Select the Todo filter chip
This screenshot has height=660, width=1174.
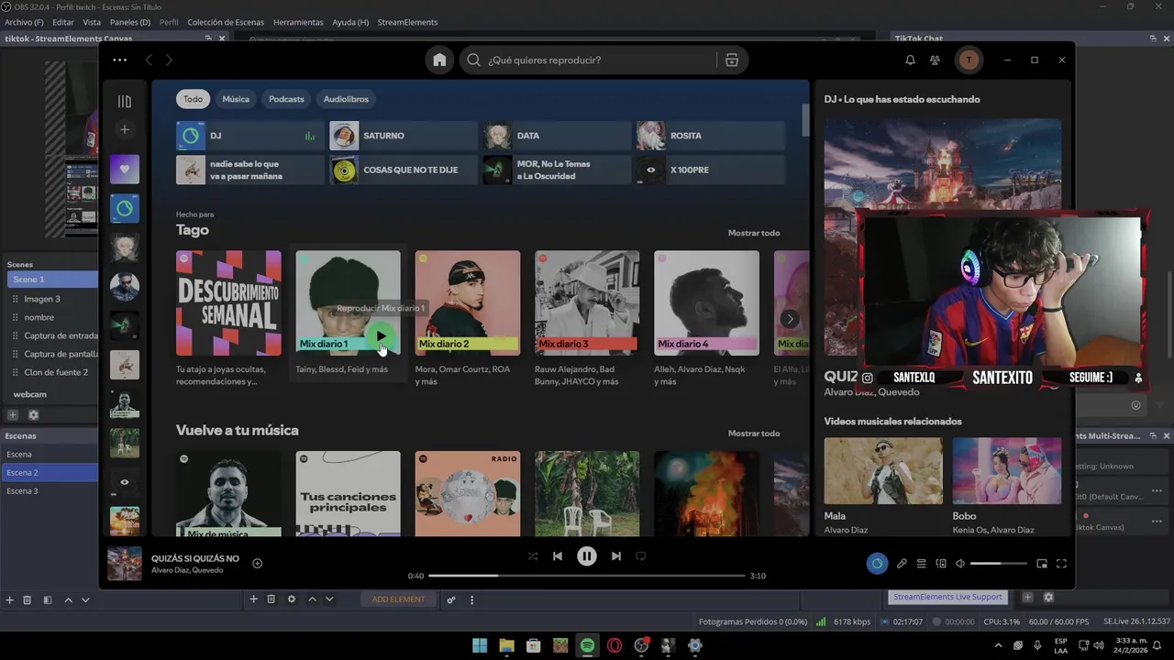click(x=193, y=99)
